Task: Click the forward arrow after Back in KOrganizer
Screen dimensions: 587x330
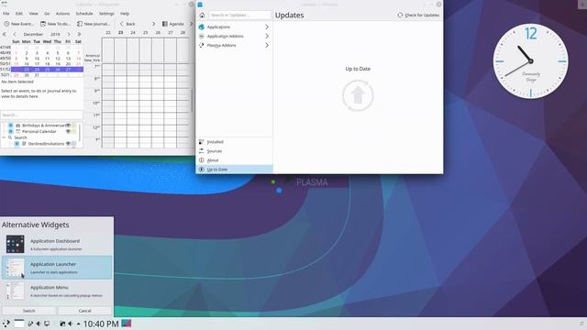Action: 153,24
